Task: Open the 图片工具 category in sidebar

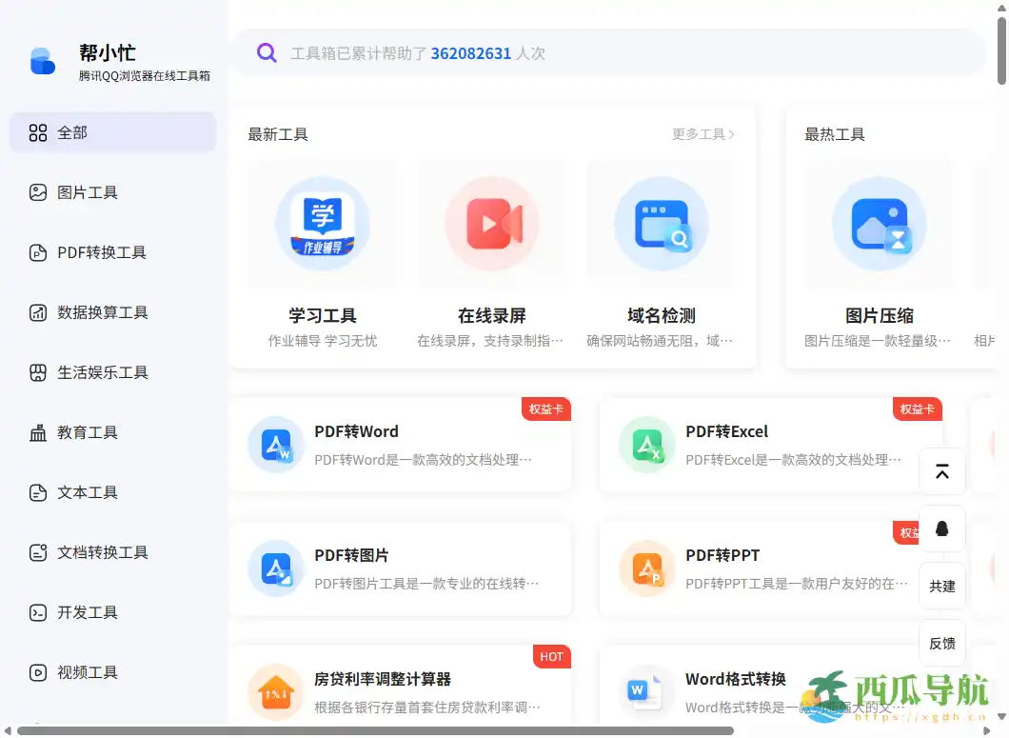Action: click(86, 192)
